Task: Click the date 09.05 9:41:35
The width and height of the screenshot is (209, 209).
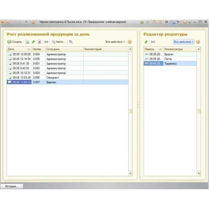Action: (x=21, y=64)
